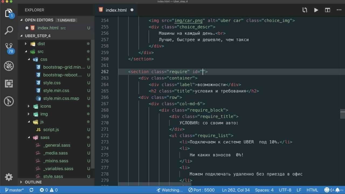Click line number 262 in the gutter
This screenshot has height=194, width=345.
coord(105,72)
